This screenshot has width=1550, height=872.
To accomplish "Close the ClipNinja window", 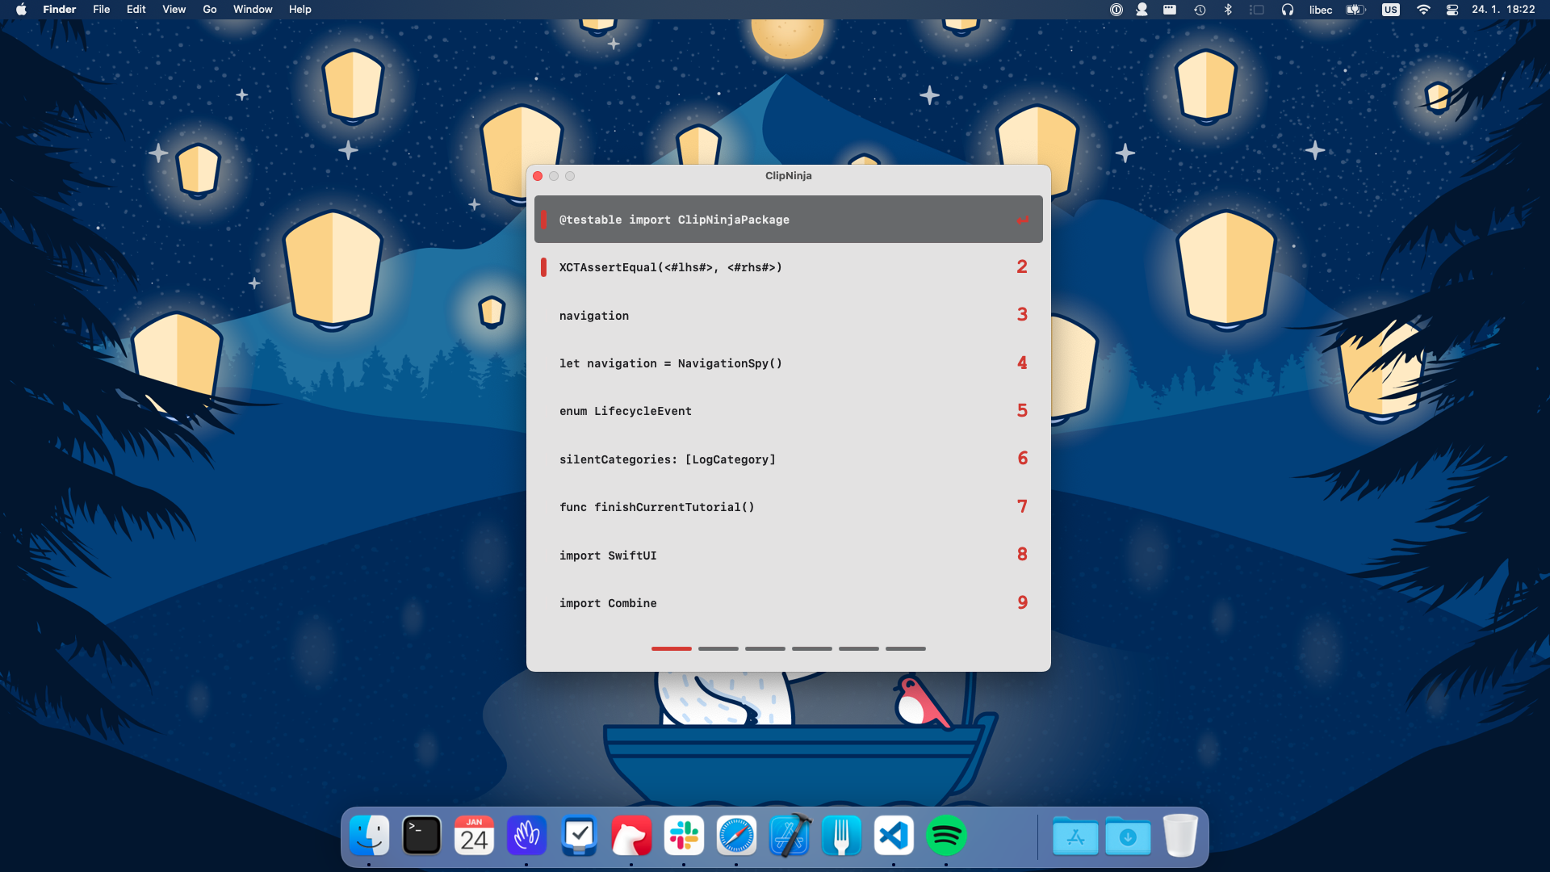I will (538, 176).
